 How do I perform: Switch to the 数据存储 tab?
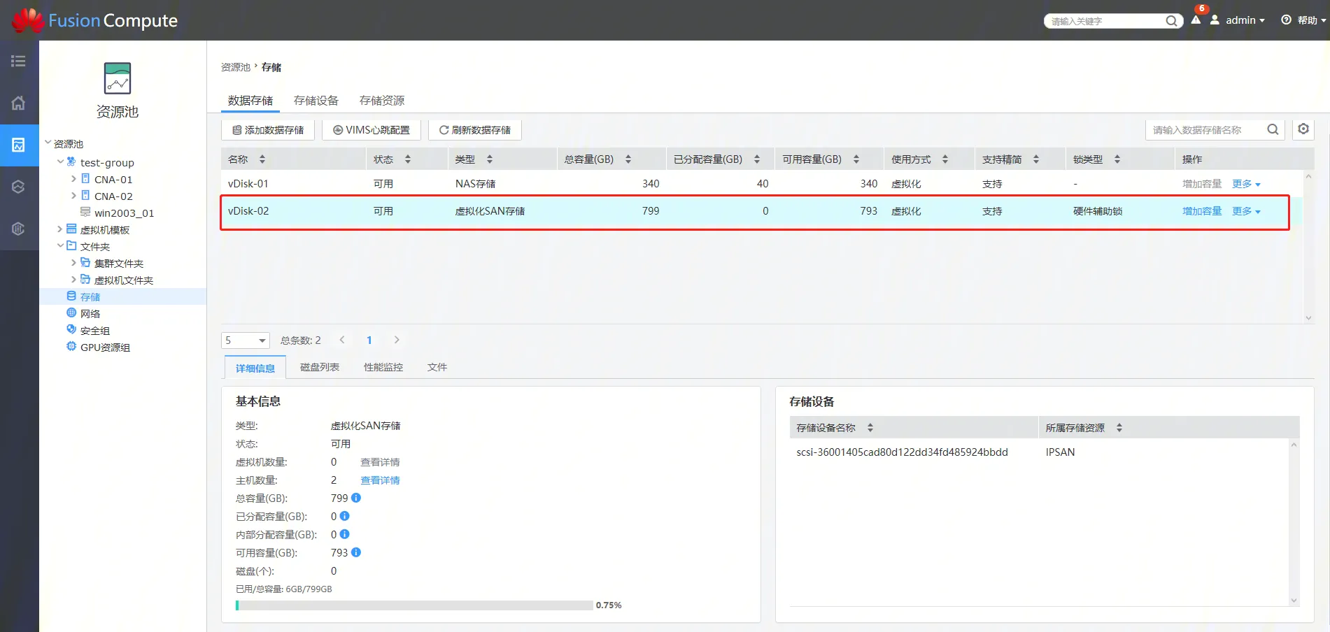(250, 101)
